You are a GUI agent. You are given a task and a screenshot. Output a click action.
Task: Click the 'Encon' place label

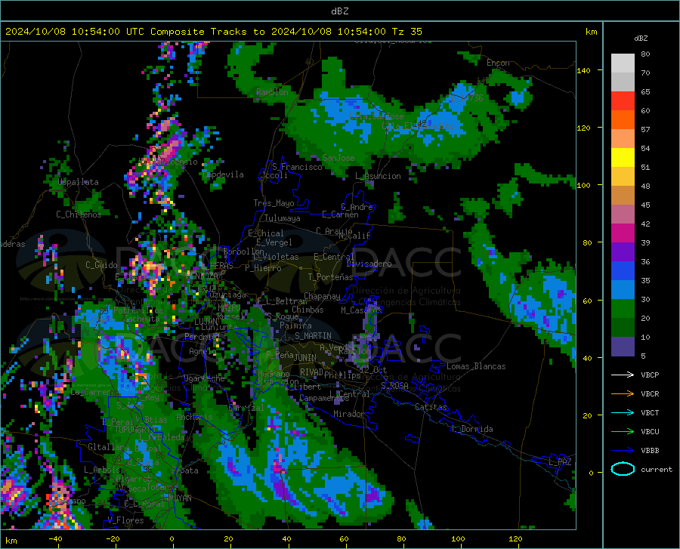498,63
